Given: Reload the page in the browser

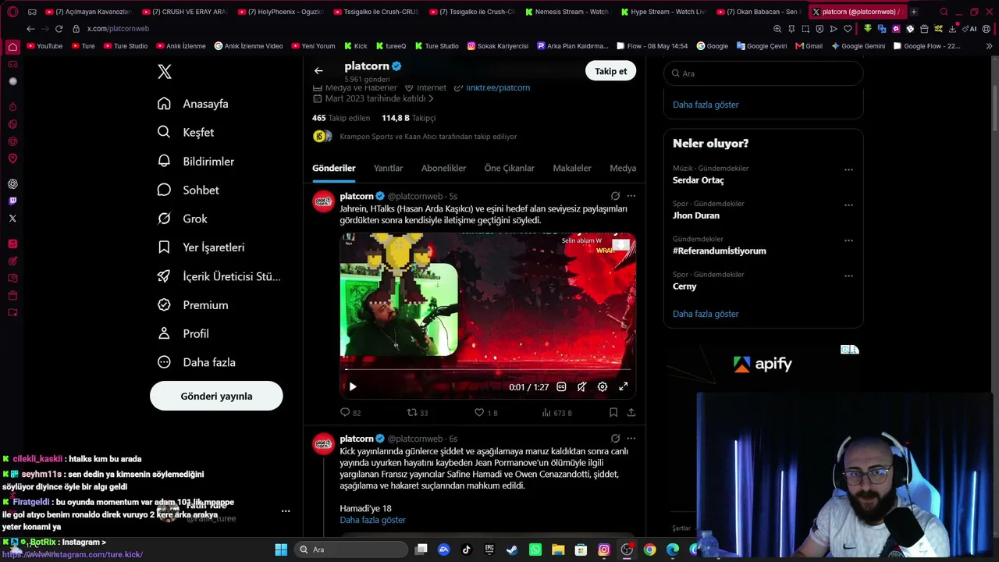Looking at the screenshot, I should (59, 29).
